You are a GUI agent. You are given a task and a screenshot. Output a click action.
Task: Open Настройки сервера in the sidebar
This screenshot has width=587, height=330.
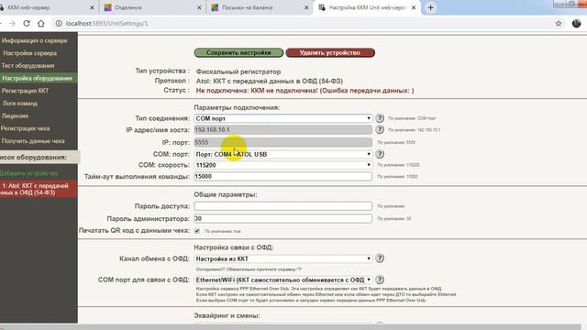[x=30, y=53]
